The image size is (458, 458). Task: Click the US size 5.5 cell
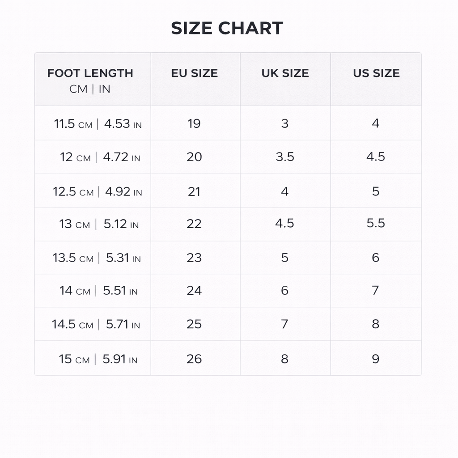tap(376, 225)
